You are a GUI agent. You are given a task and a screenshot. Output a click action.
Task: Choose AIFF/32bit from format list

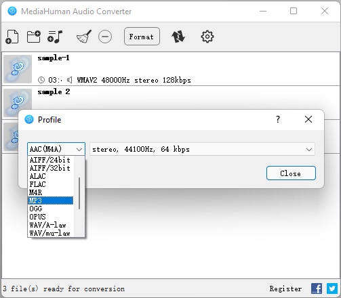click(x=51, y=168)
